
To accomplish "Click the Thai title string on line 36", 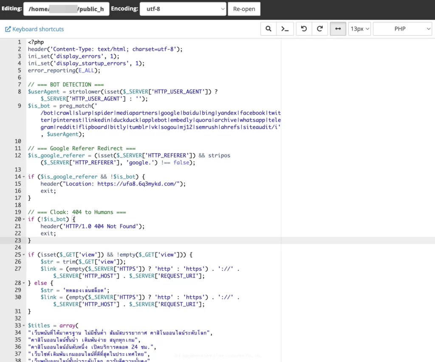I will click(x=92, y=347).
